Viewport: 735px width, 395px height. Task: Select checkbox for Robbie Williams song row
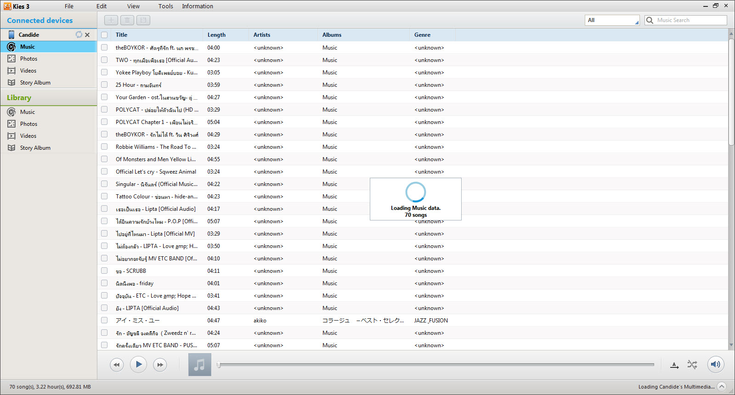(104, 147)
